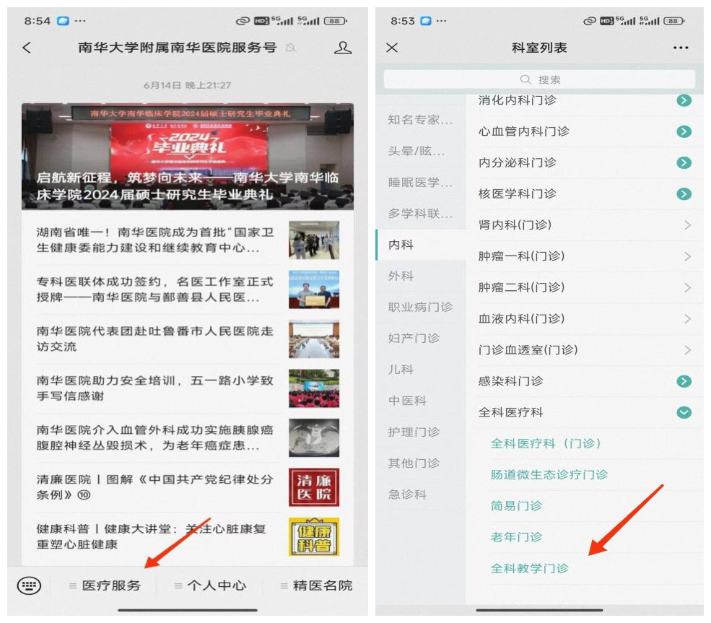Open the account profile icon

(x=343, y=48)
